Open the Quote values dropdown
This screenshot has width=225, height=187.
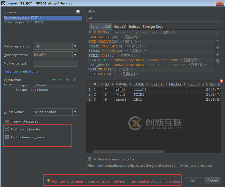tap(55, 112)
